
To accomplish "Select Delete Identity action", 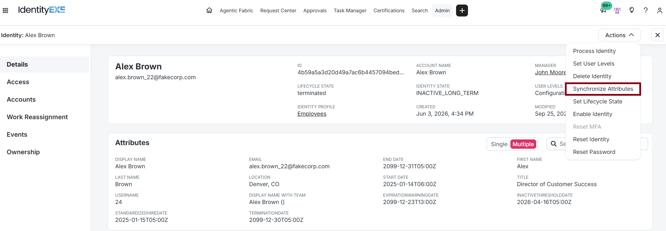I will [603, 76].
